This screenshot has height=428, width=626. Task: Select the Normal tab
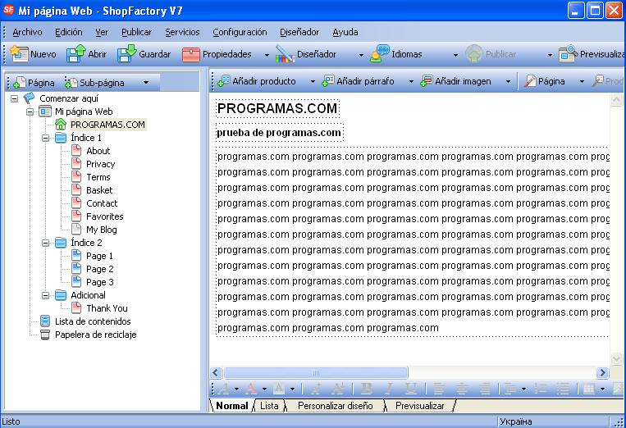[x=232, y=406]
